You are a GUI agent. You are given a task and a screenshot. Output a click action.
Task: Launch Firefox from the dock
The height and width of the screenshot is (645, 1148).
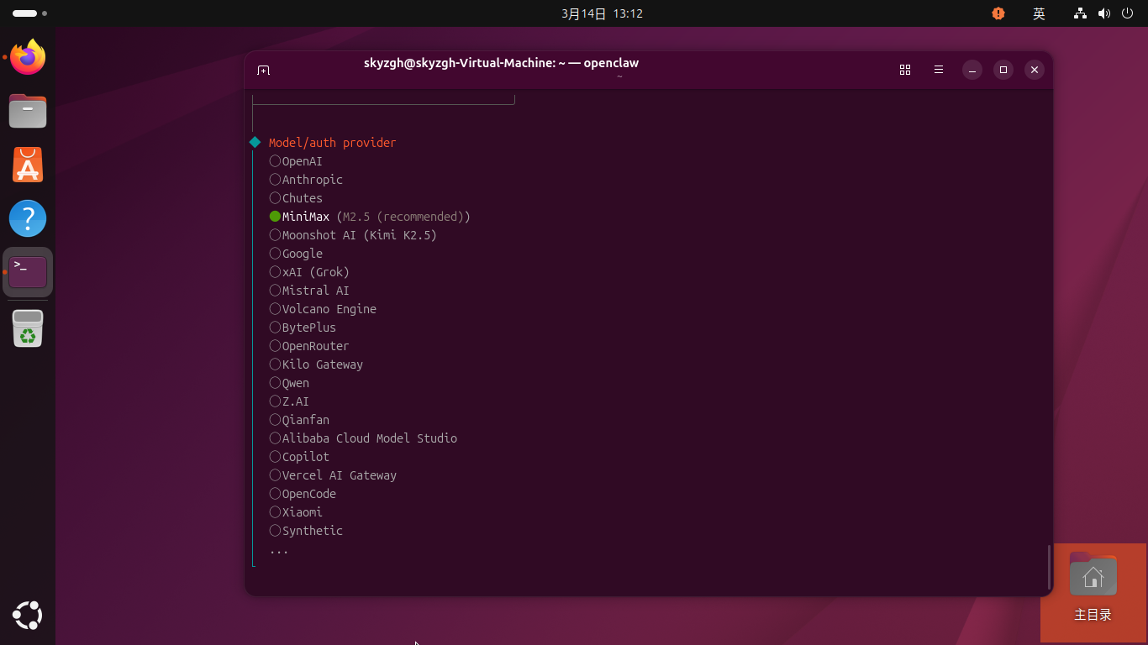[28, 57]
